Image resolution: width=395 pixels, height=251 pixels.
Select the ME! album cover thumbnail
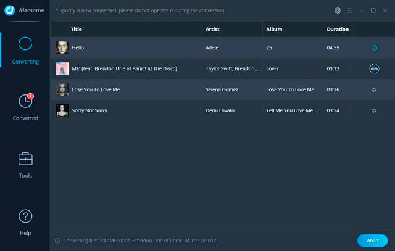(x=62, y=68)
